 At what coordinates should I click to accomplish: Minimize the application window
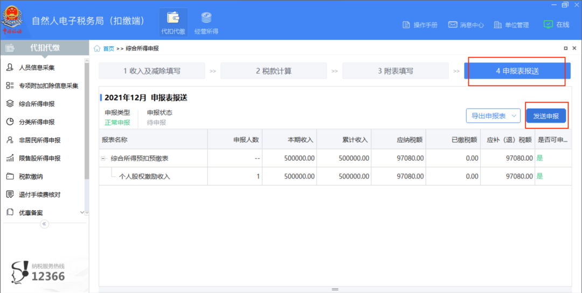(554, 4)
